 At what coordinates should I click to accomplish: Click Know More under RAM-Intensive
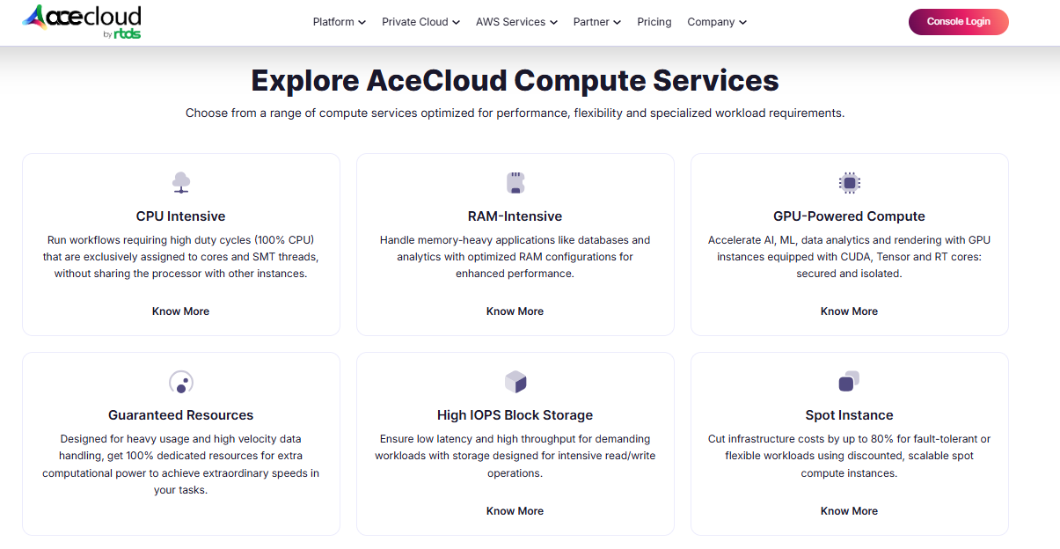(515, 311)
